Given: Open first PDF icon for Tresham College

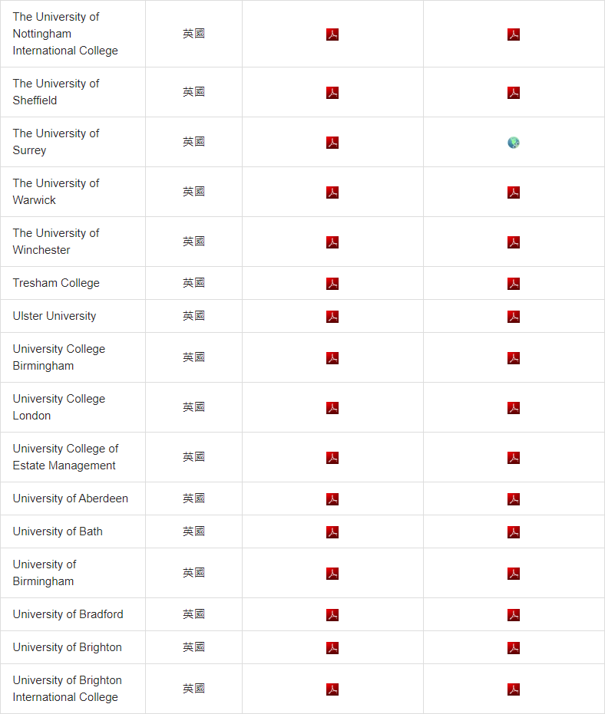Looking at the screenshot, I should coord(332,284).
